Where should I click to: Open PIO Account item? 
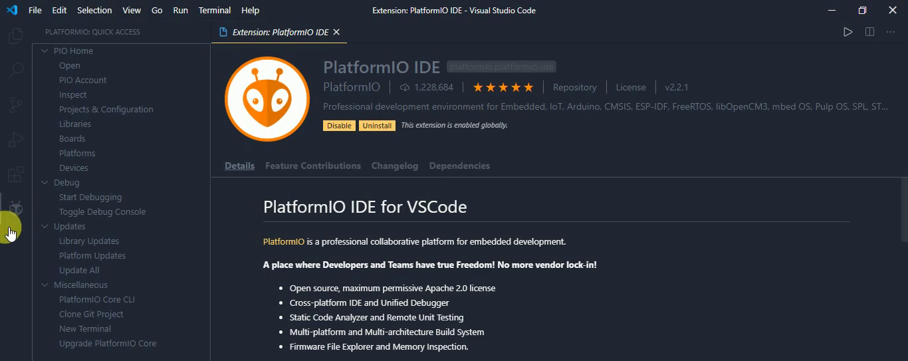pyautogui.click(x=82, y=80)
